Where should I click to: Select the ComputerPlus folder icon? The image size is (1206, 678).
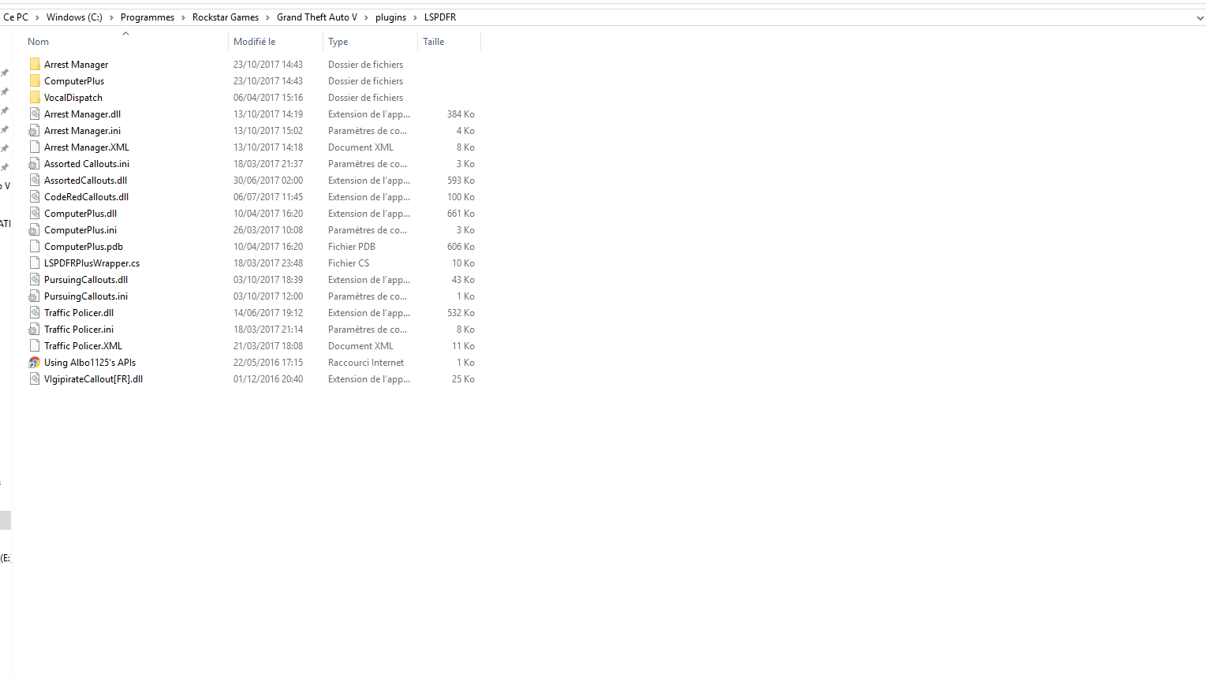click(x=35, y=81)
